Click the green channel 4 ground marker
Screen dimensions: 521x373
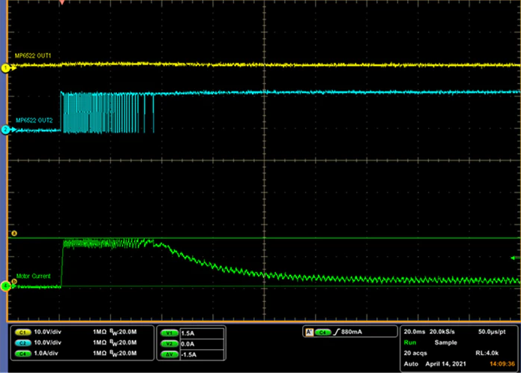click(5, 286)
